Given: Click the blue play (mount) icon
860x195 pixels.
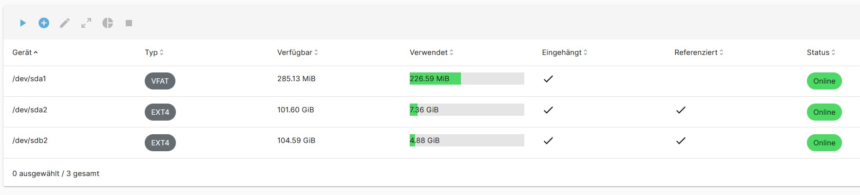Looking at the screenshot, I should coord(23,23).
